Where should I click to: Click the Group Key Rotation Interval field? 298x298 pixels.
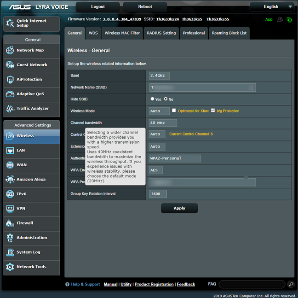pos(158,194)
